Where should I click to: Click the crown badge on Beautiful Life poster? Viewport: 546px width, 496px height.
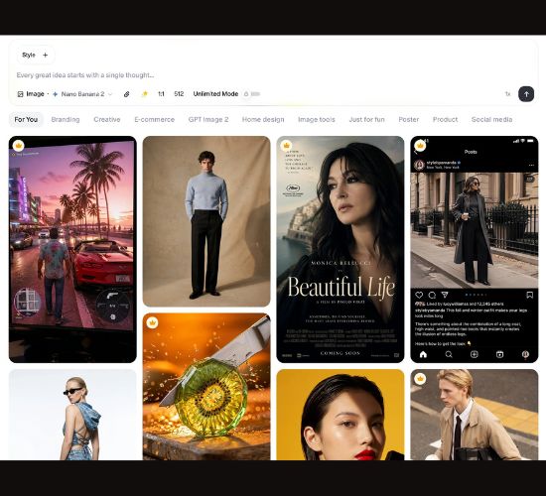[x=286, y=145]
